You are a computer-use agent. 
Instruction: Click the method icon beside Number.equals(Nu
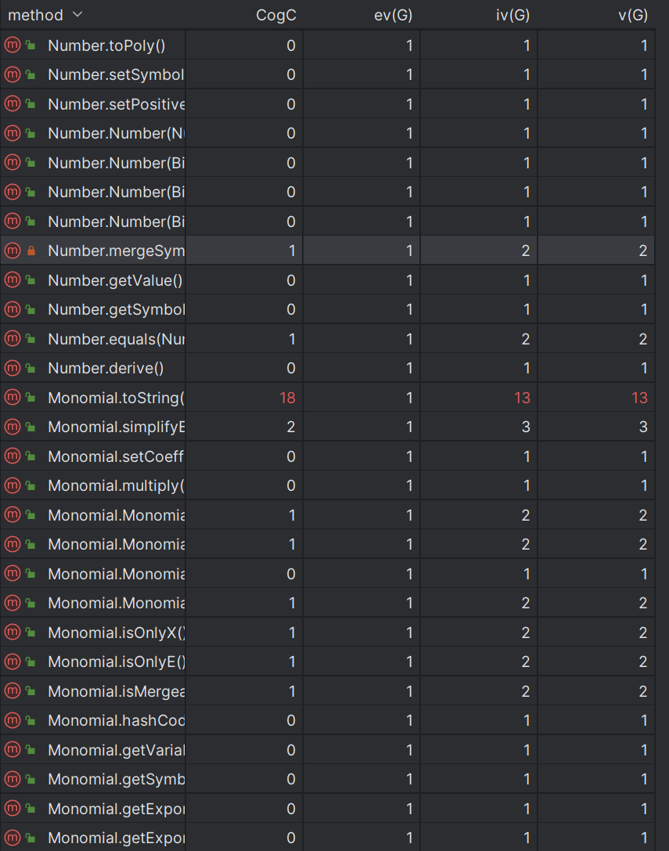point(12,339)
